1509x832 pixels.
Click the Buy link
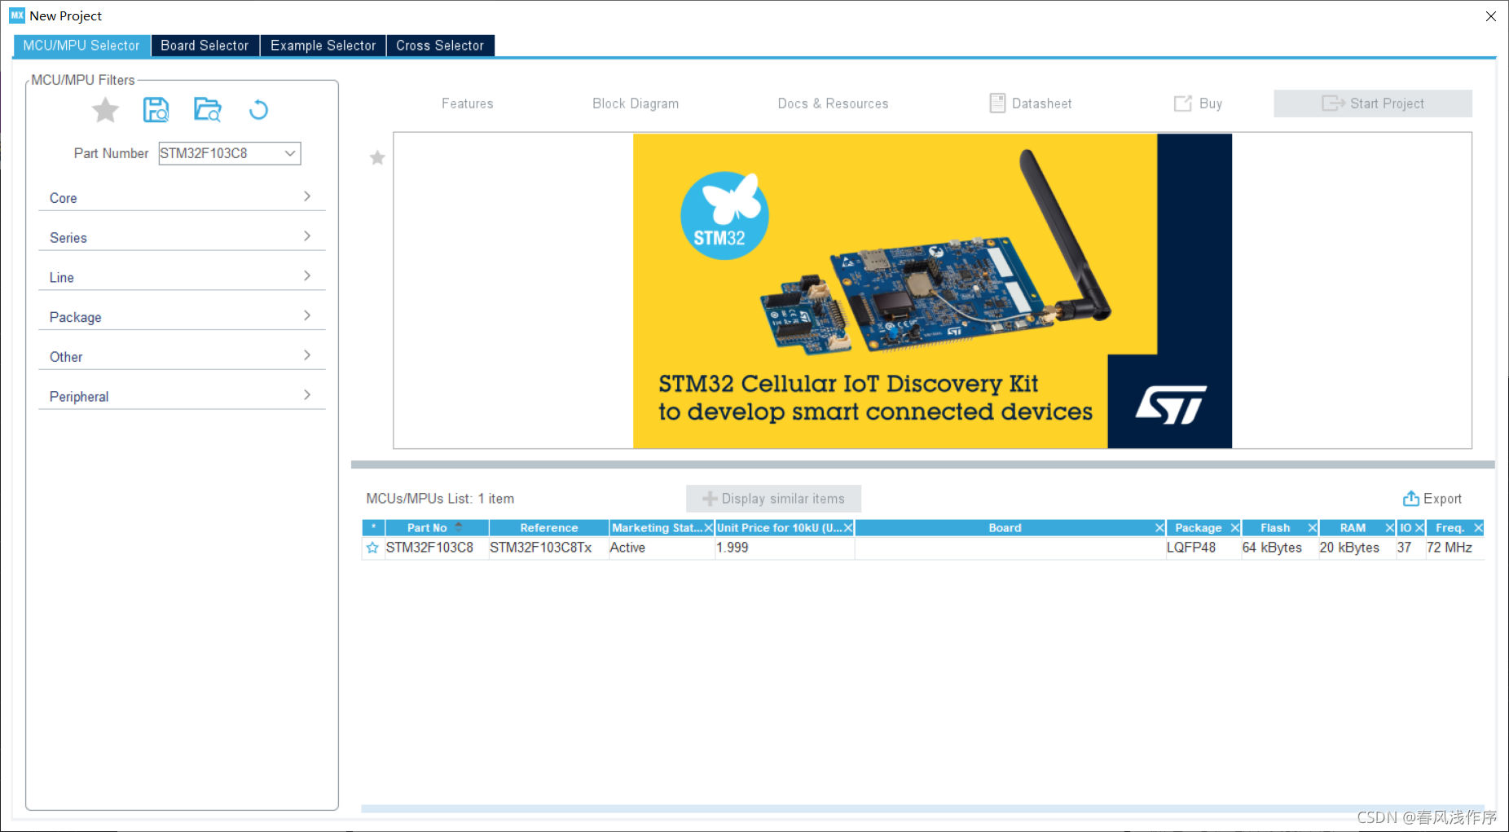[1198, 103]
